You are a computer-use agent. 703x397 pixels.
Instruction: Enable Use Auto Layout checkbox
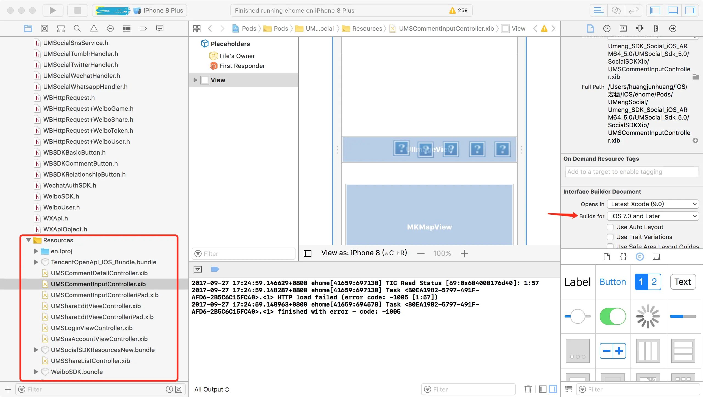(610, 227)
